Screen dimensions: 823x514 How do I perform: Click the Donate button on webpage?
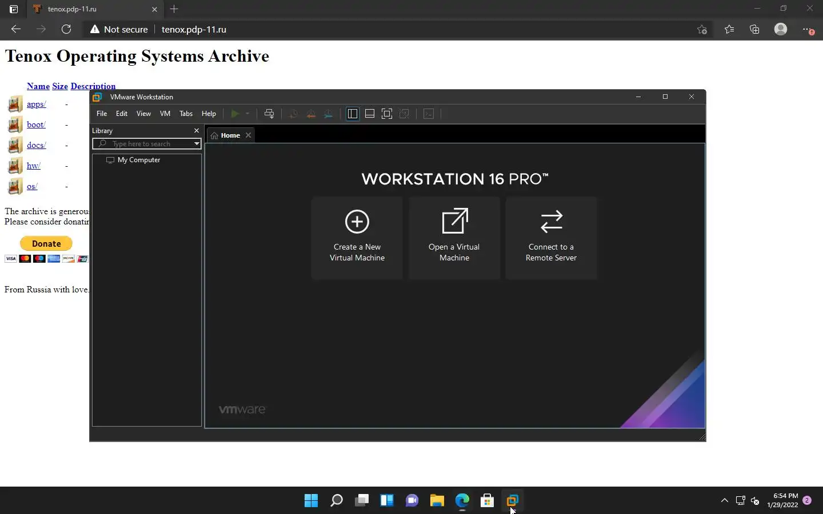(46, 243)
